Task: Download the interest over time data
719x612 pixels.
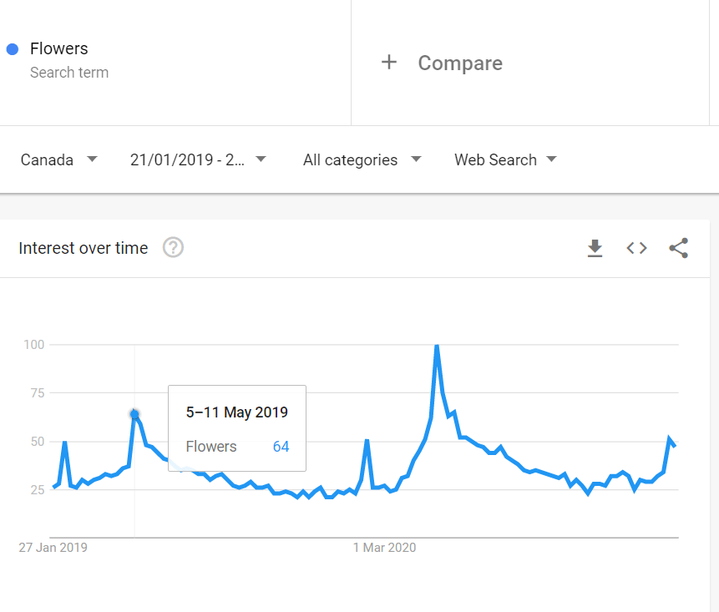Action: click(595, 248)
